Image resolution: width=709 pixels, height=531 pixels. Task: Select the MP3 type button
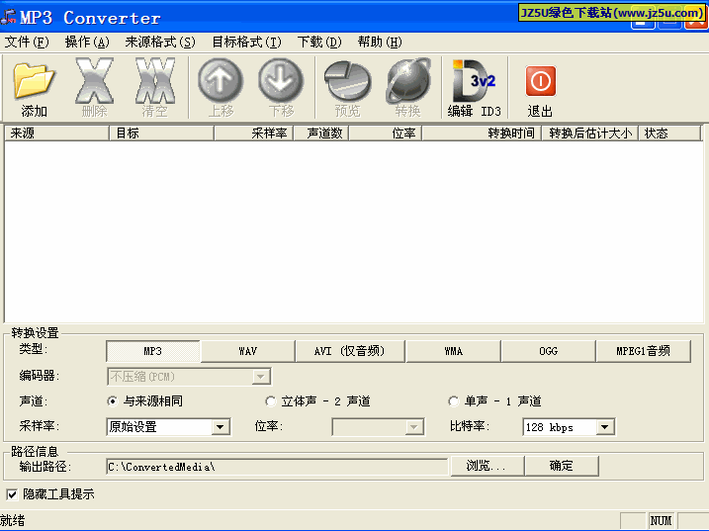click(153, 351)
